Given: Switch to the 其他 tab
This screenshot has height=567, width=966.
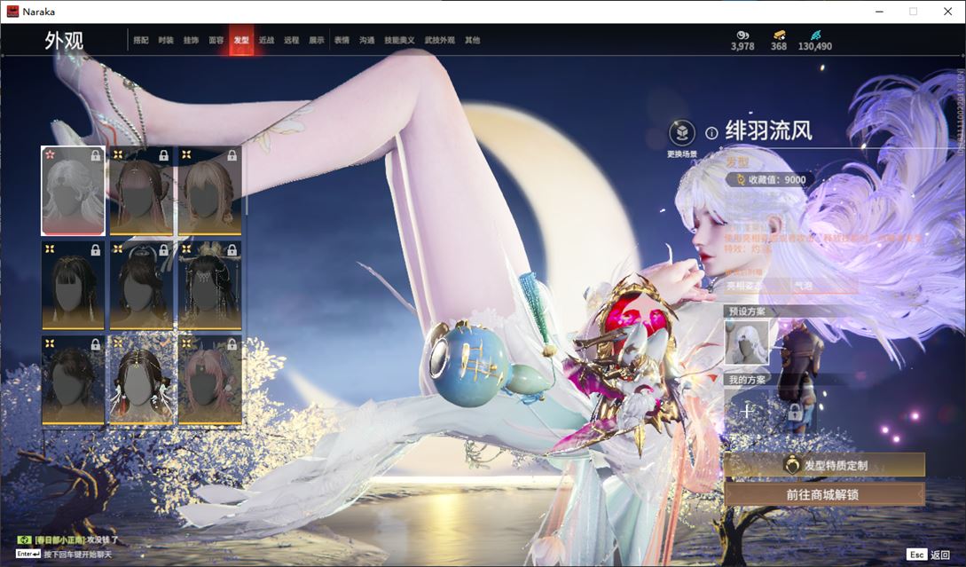Looking at the screenshot, I should tap(473, 40).
